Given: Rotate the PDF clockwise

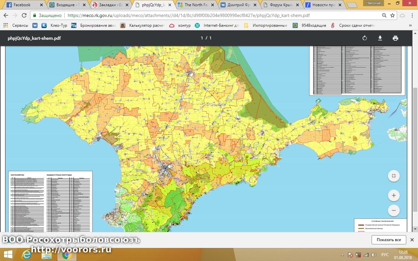Looking at the screenshot, I should tap(365, 38).
